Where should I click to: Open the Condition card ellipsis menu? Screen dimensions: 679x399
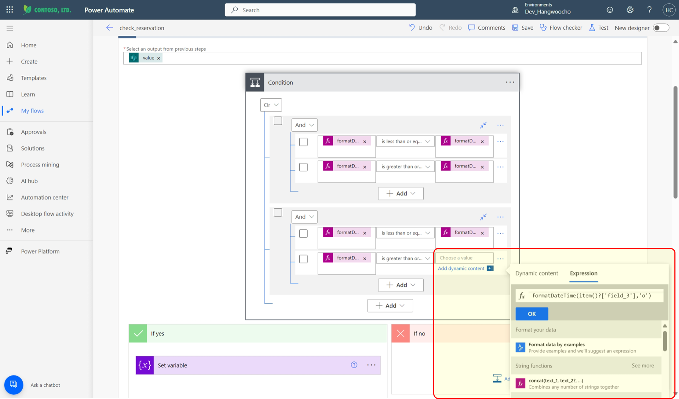[x=510, y=82]
